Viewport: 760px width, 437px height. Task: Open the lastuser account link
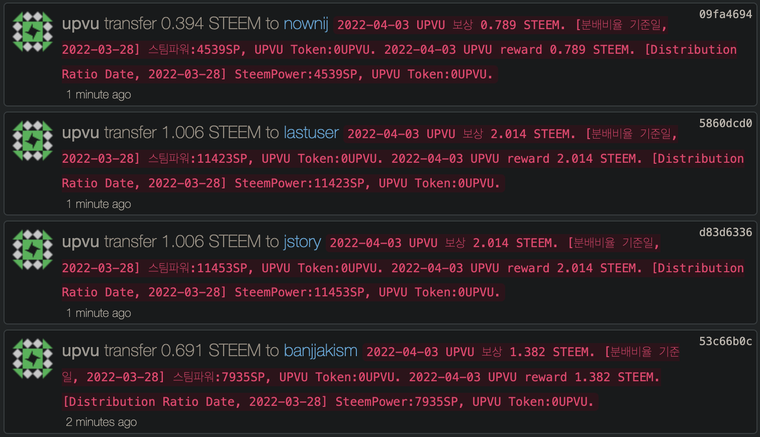(x=311, y=133)
